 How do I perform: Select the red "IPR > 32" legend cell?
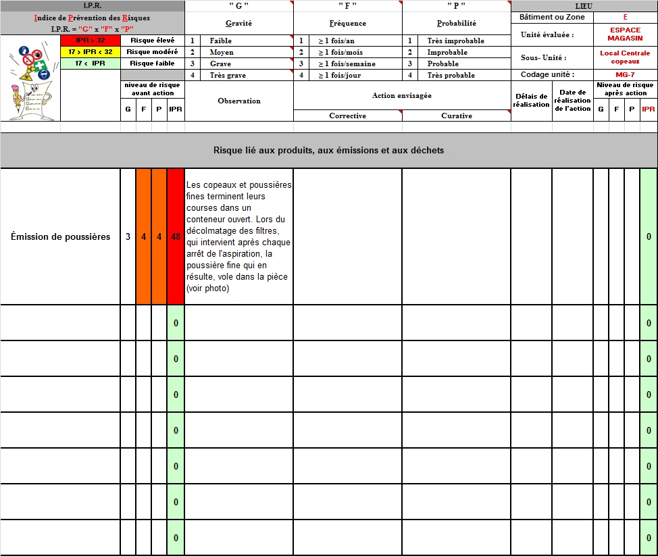point(91,41)
